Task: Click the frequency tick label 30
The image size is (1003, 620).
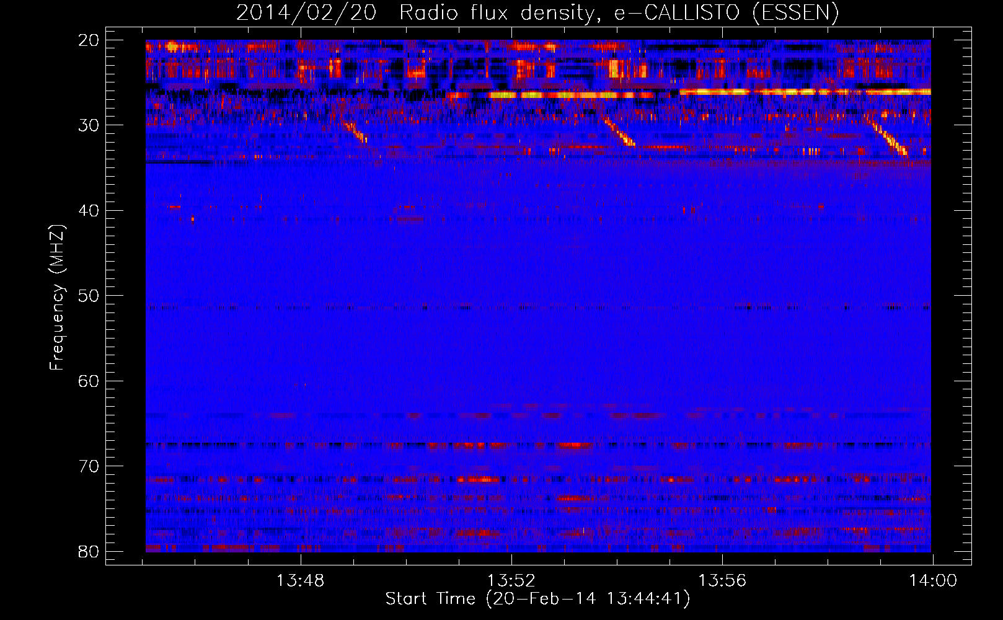Action: pyautogui.click(x=89, y=125)
